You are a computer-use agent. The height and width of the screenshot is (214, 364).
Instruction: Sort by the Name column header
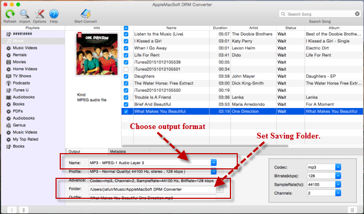click(171, 28)
